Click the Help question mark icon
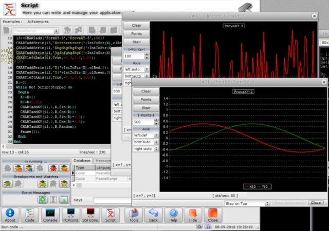Screen dimensions: 329x231 point(173,213)
